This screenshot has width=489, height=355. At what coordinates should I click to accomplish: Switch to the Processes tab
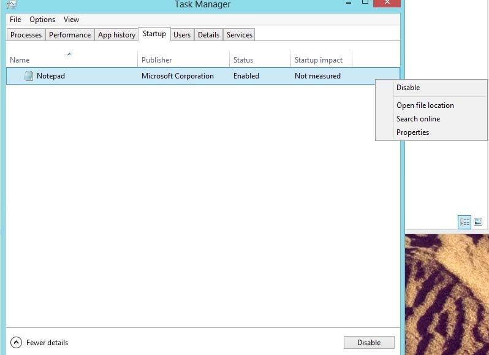(x=26, y=34)
